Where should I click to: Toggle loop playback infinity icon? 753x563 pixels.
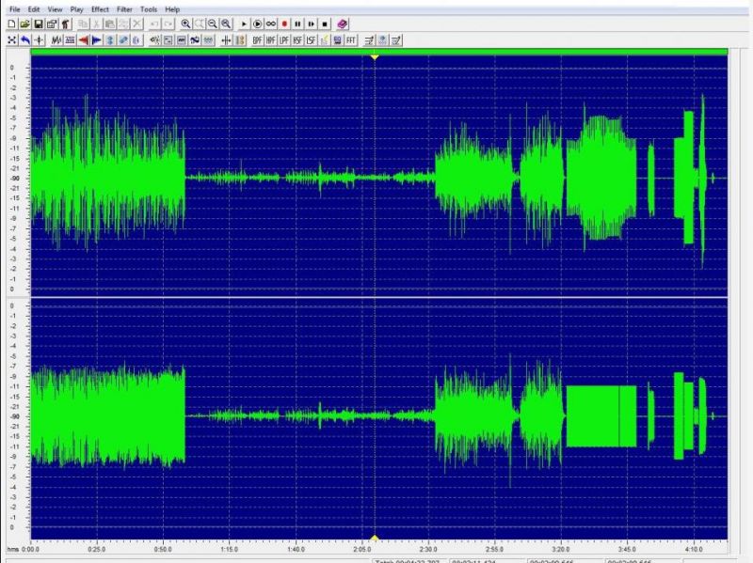coord(271,24)
